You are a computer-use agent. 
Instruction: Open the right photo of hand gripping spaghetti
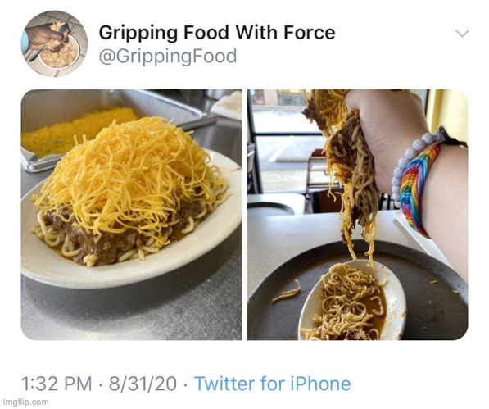point(358,215)
